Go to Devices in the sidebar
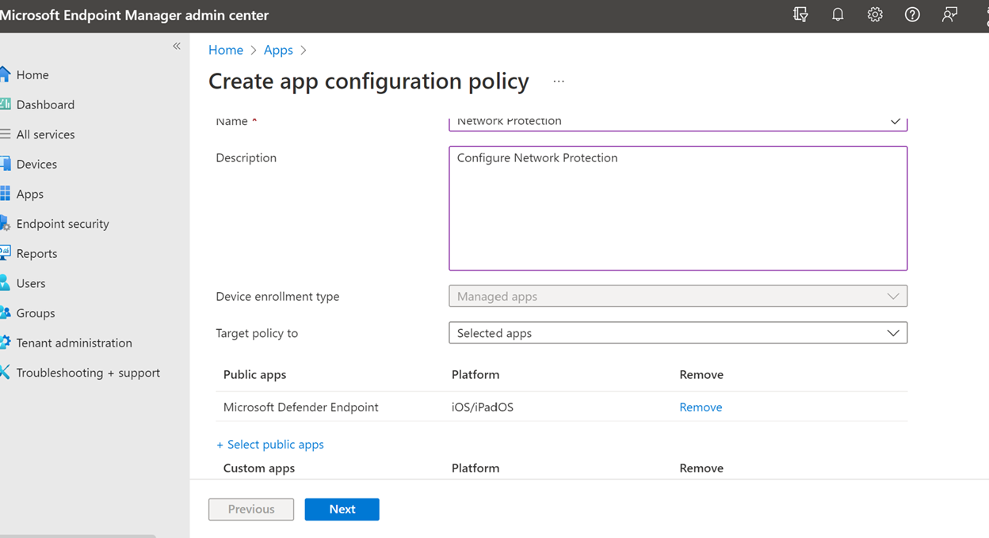This screenshot has width=989, height=538. pyautogui.click(x=36, y=165)
